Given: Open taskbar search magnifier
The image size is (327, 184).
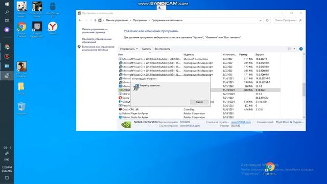Looking at the screenshot, I should (7, 12).
